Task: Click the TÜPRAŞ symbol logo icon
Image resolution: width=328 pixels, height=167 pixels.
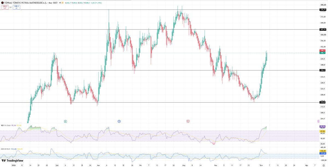Action: pos(2,3)
